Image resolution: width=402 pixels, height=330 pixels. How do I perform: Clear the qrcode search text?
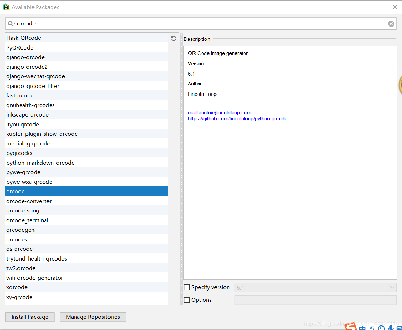[391, 24]
